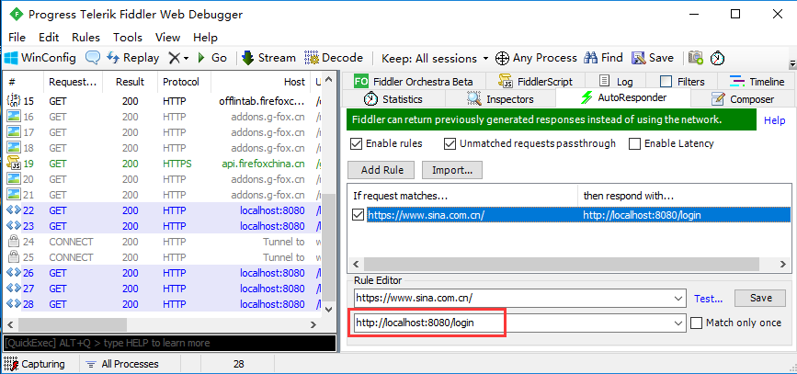
Task: Expand the response action combo box arrow
Action: [x=678, y=323]
